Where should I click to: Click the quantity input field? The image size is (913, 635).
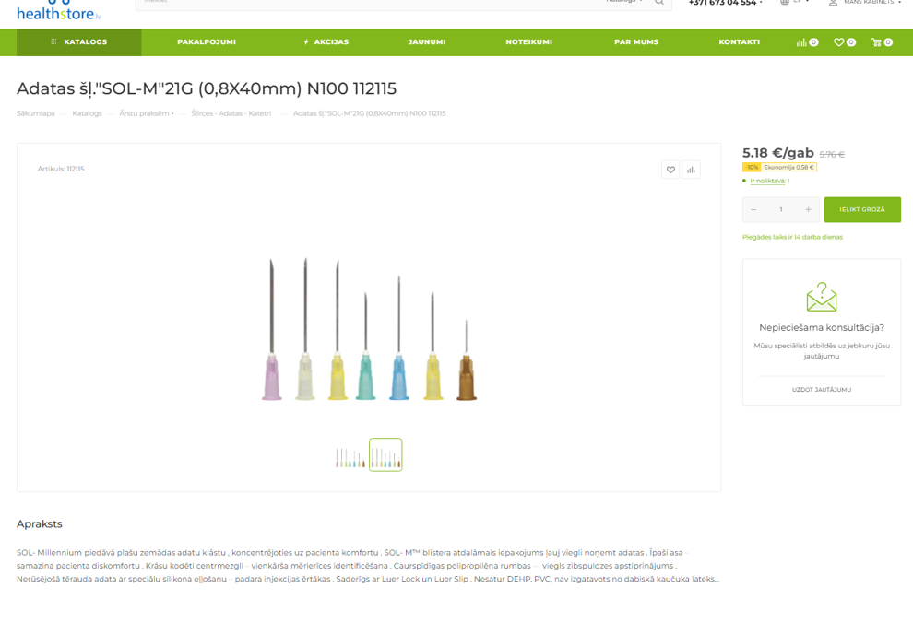pos(781,209)
